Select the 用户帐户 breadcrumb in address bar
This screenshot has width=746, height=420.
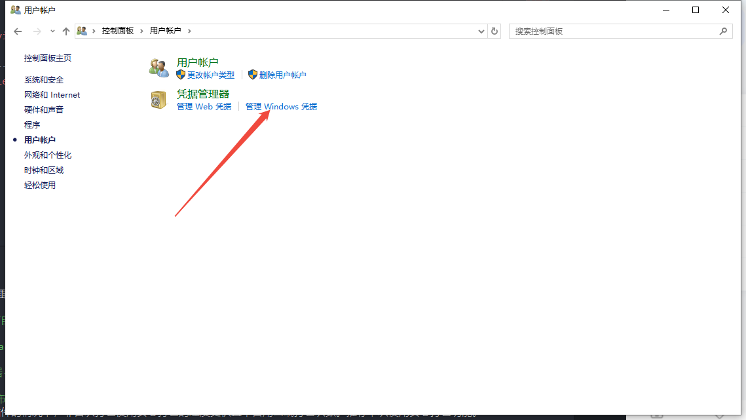click(165, 31)
